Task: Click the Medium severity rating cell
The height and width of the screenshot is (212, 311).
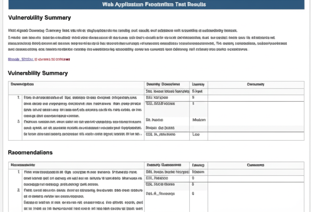Action: (x=199, y=120)
